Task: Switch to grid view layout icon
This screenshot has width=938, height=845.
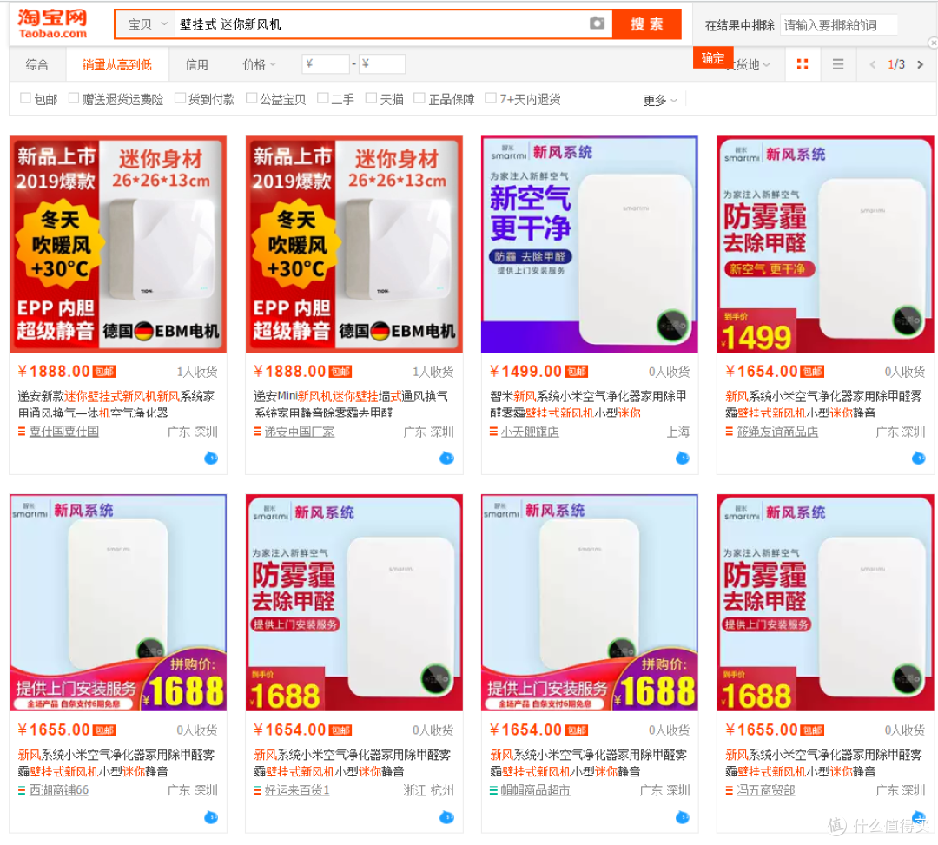Action: pos(803,64)
